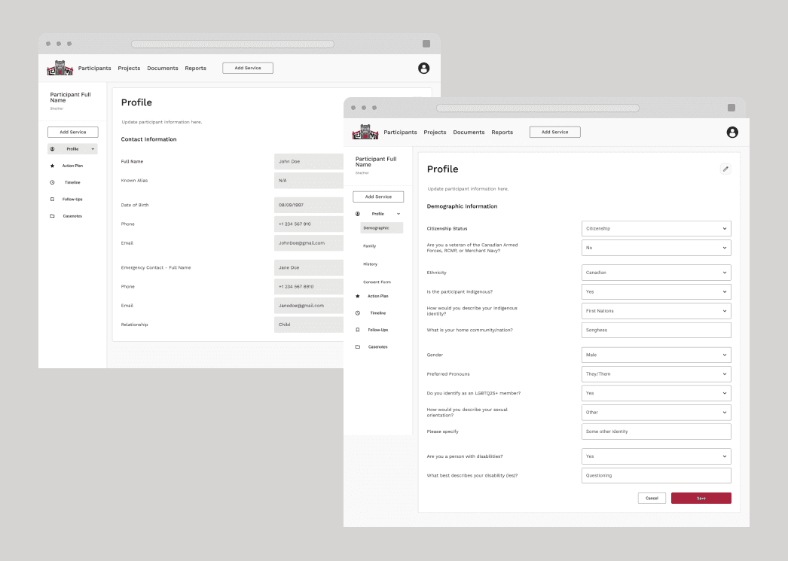Click the bear logo in the navbar
This screenshot has height=561, width=788.
pos(365,132)
